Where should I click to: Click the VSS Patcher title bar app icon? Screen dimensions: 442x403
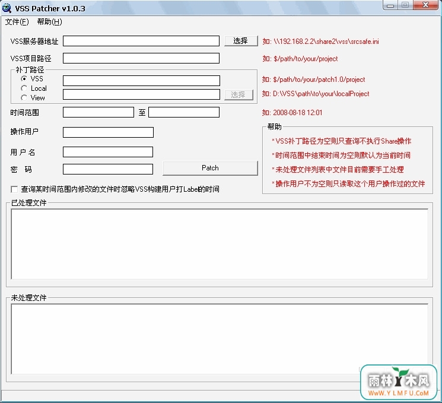coord(7,8)
